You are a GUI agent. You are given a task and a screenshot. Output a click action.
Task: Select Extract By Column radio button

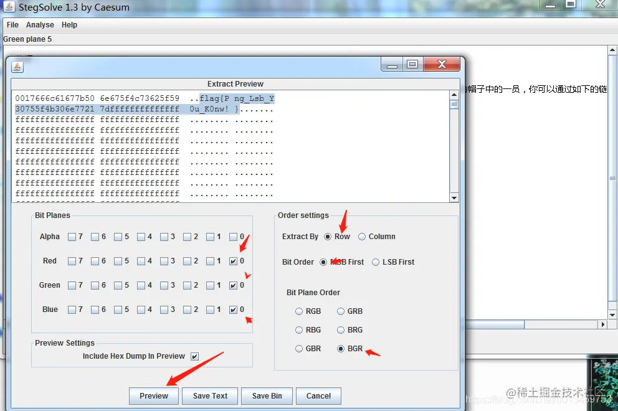[362, 237]
